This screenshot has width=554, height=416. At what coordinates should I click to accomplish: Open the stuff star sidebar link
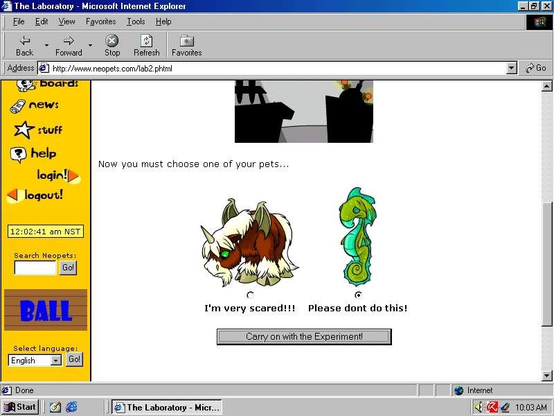coord(38,130)
